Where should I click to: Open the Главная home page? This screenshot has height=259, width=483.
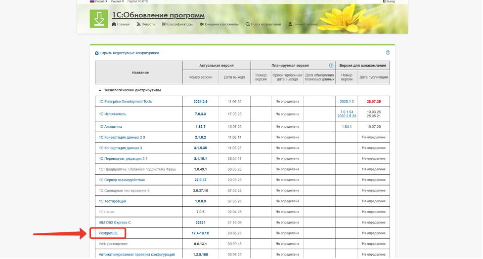[x=121, y=24]
